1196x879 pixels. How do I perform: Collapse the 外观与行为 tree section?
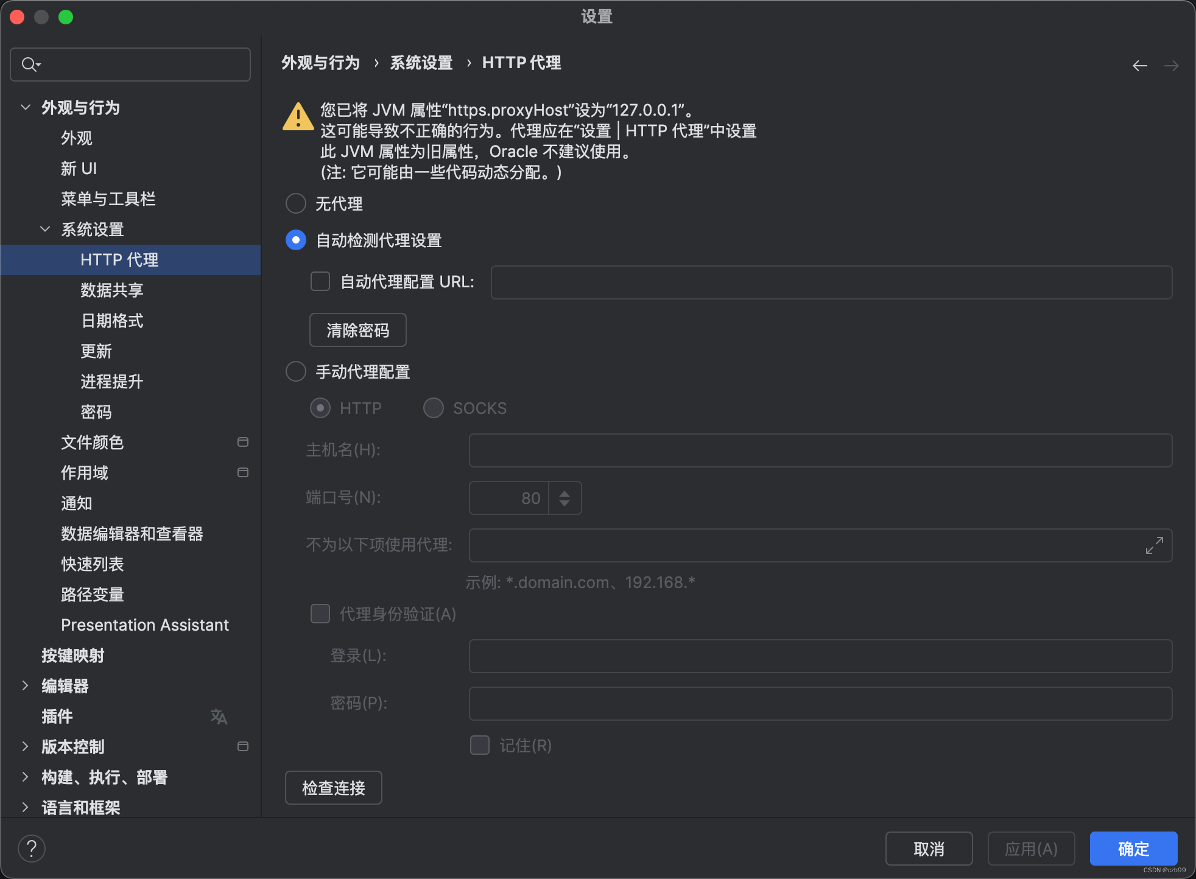[x=26, y=107]
